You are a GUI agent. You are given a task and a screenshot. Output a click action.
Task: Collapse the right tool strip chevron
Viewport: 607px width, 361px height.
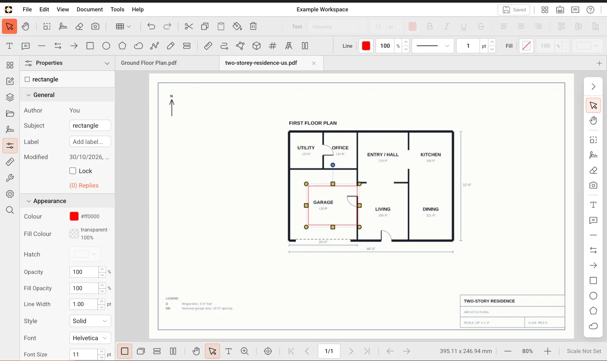593,87
